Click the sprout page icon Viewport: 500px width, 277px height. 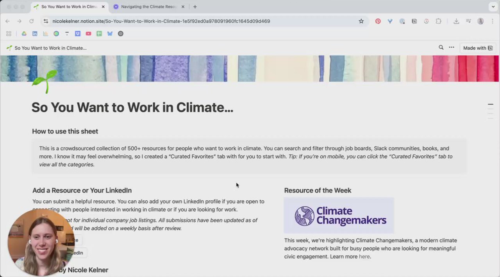coord(44,81)
